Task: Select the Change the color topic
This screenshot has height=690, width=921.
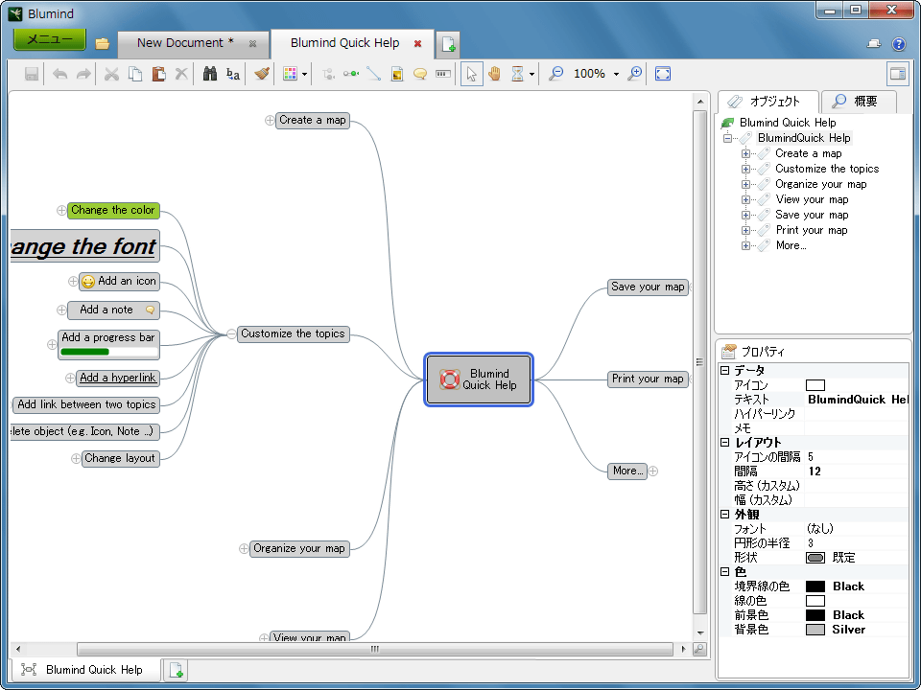Action: tap(113, 210)
